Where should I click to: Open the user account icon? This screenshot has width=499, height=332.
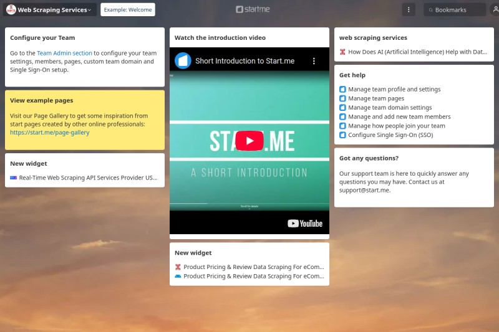pyautogui.click(x=495, y=9)
